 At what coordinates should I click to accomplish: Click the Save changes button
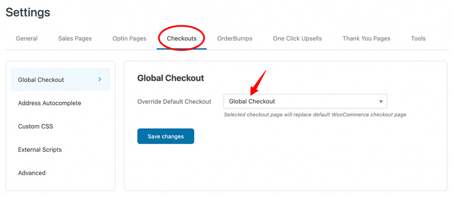tap(165, 136)
